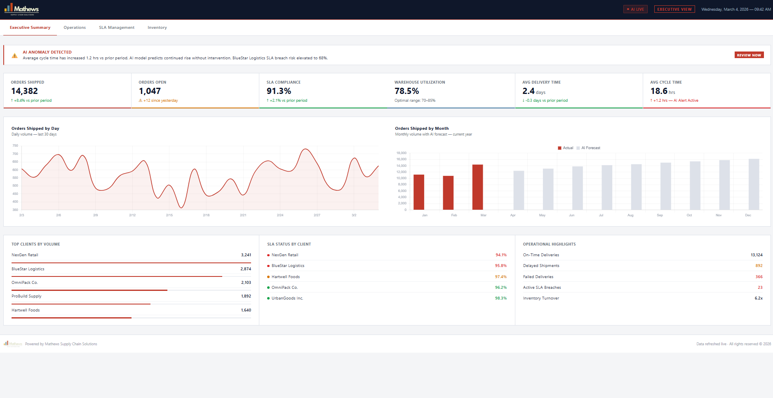Click the header date and time text

tap(736, 9)
